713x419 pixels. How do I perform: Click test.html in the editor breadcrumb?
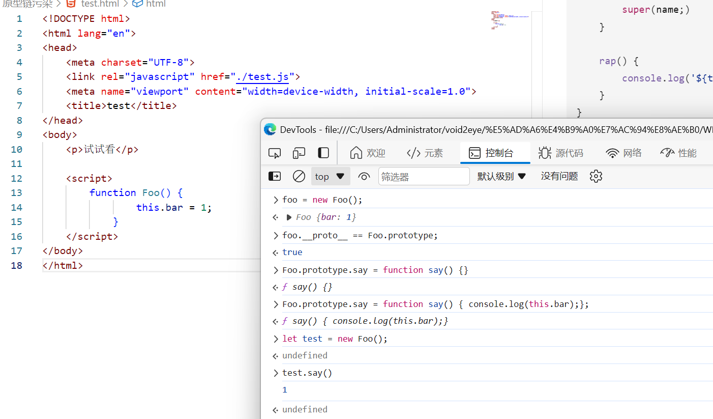[x=100, y=4]
